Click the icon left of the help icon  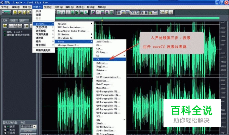[x=167, y=13]
